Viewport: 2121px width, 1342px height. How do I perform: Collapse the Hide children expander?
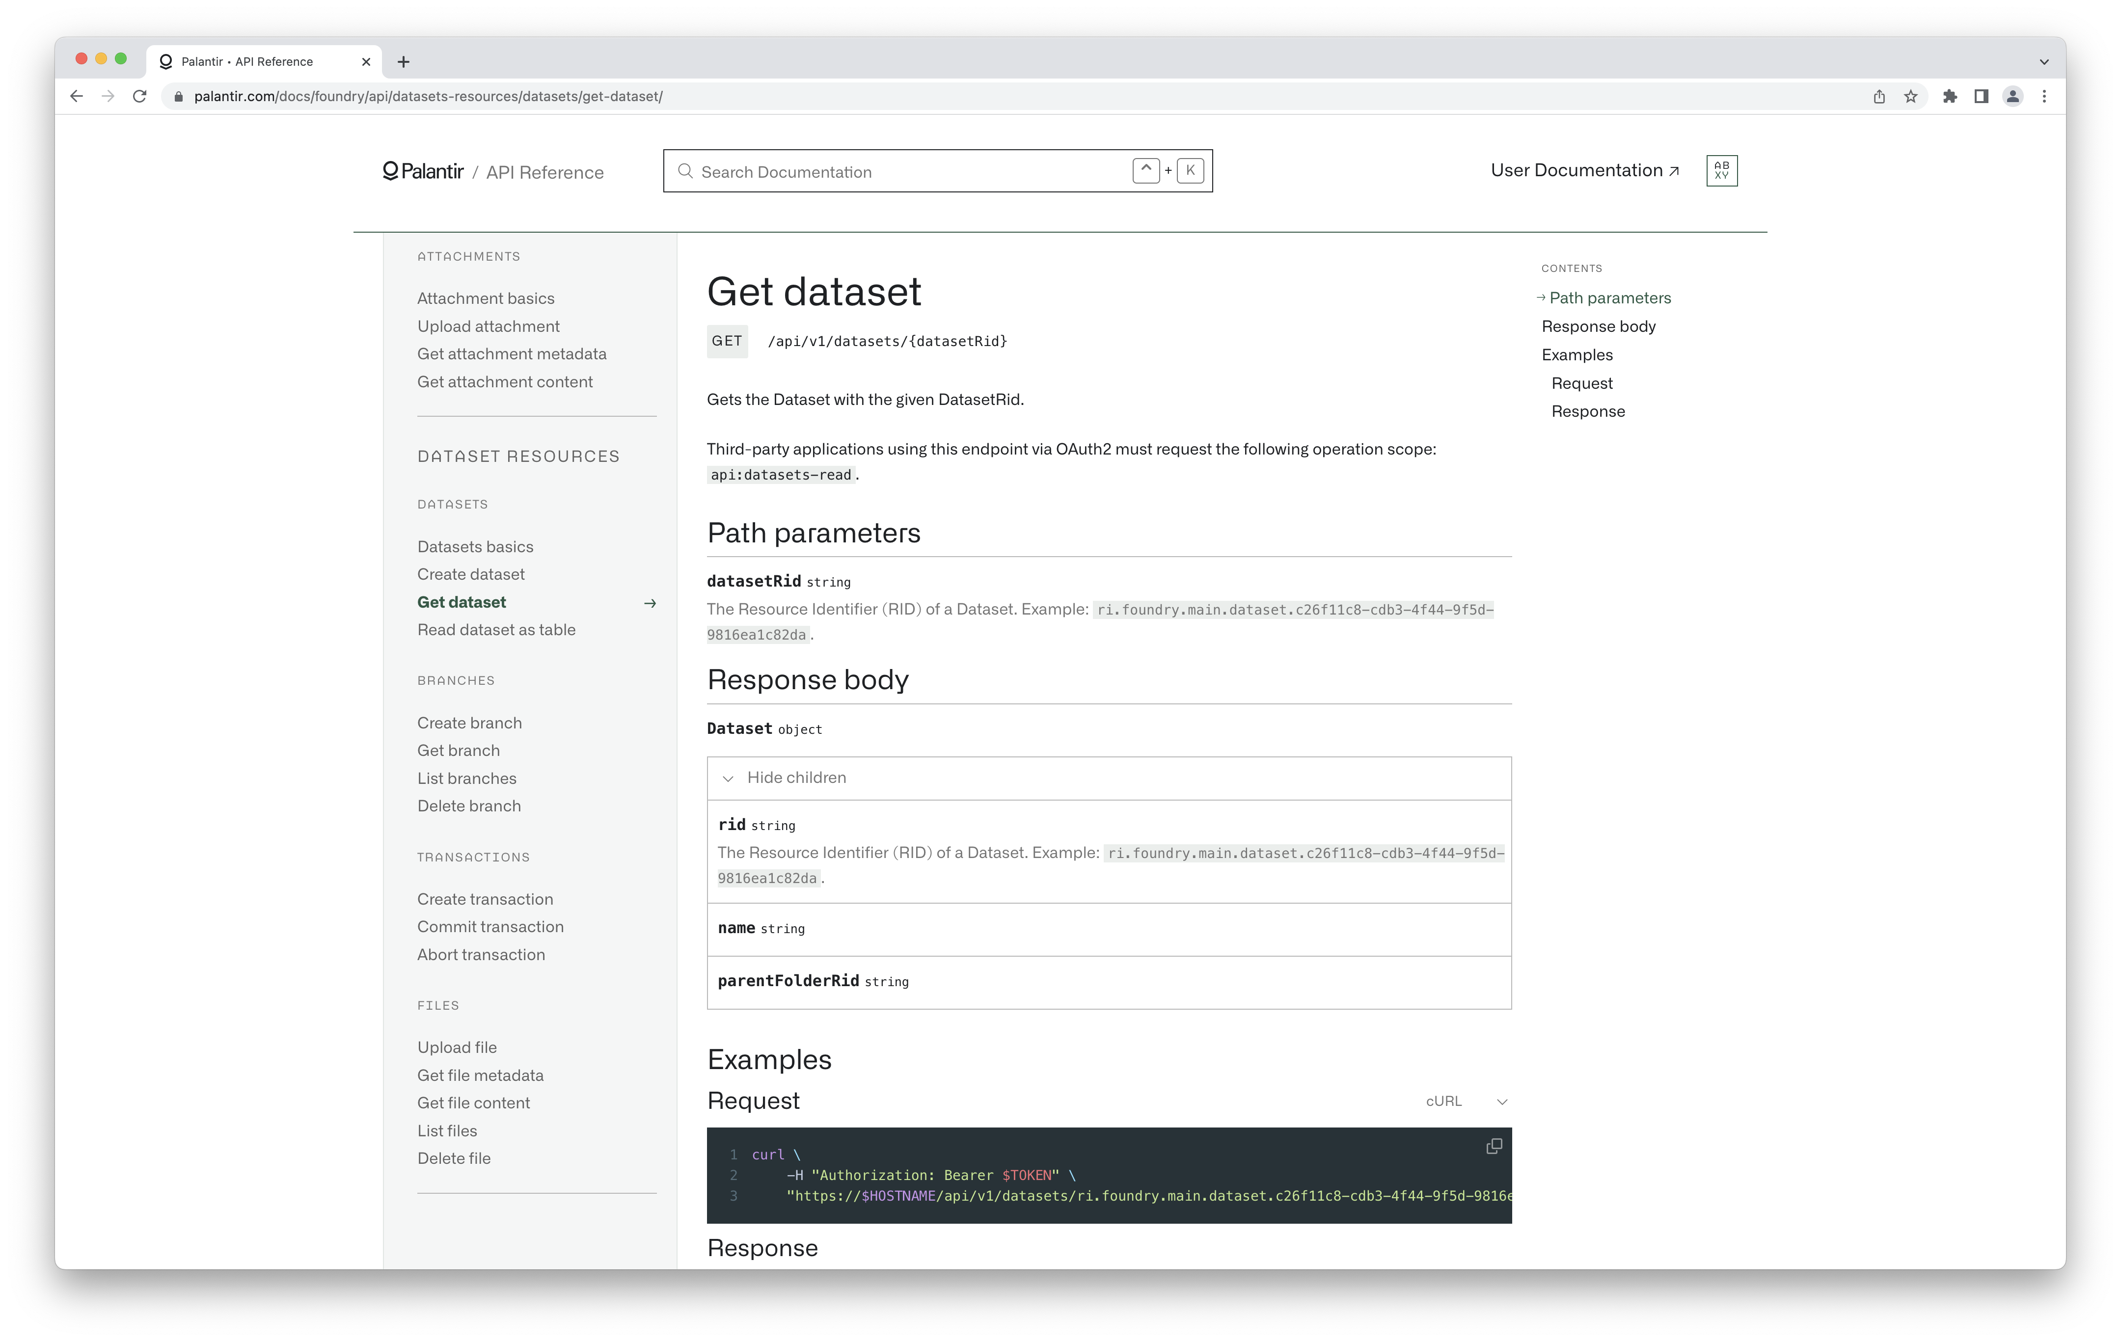pyautogui.click(x=1109, y=778)
